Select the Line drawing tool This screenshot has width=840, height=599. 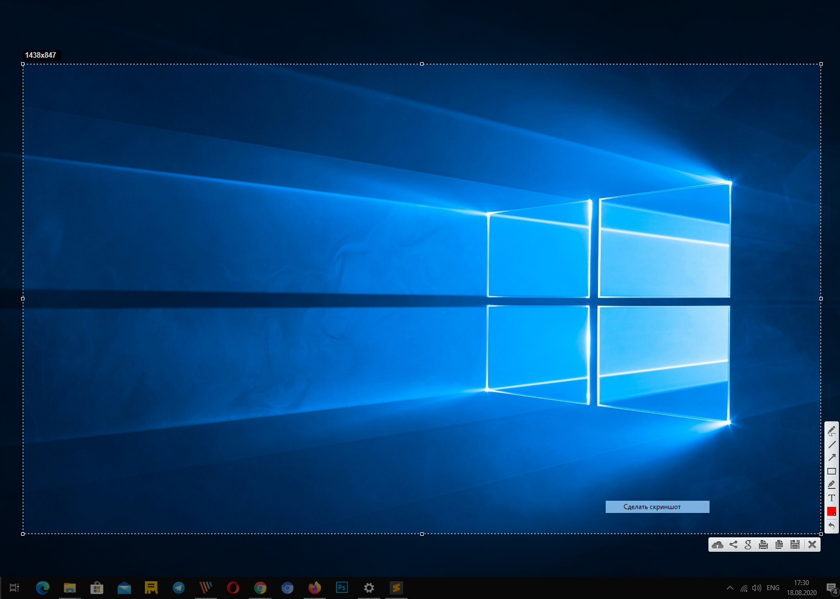coord(831,445)
